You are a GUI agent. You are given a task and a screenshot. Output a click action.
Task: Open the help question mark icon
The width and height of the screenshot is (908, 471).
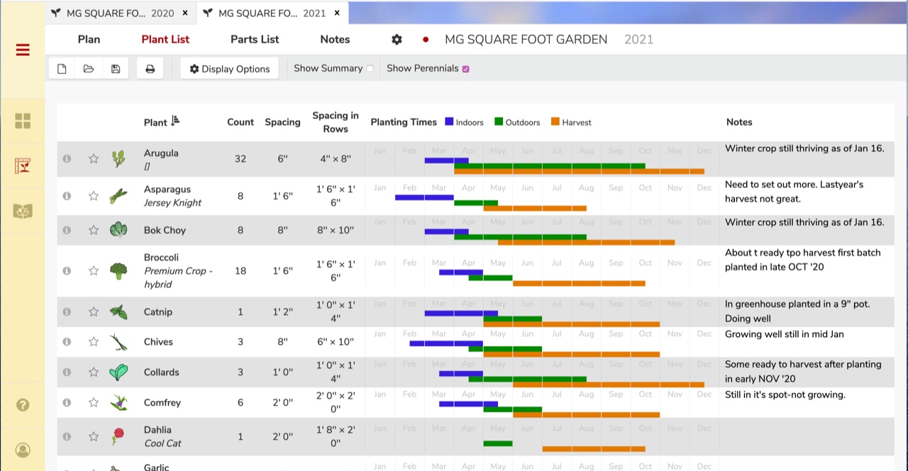coord(23,405)
